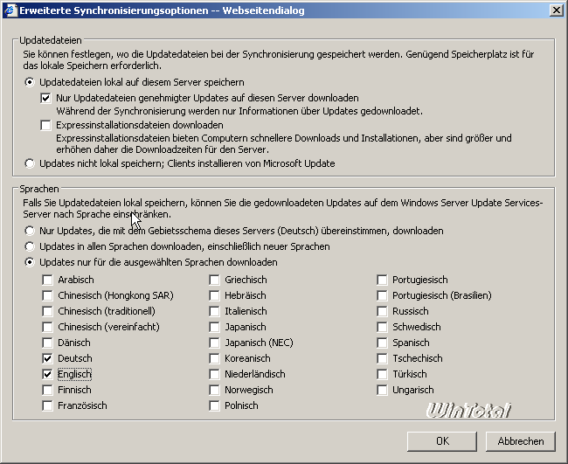The width and height of the screenshot is (568, 464).
Task: Select 'Updates nicht lokal speichern' radio option
Action: [30, 163]
